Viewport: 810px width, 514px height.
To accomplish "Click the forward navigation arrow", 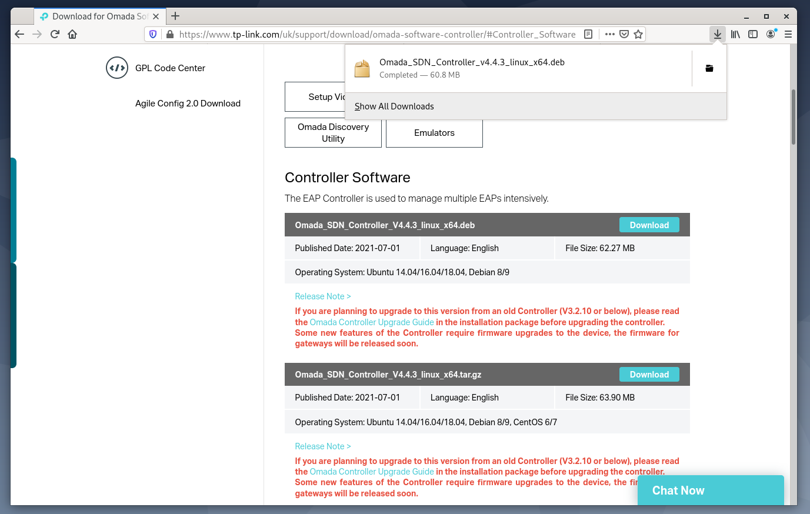I will 37,34.
